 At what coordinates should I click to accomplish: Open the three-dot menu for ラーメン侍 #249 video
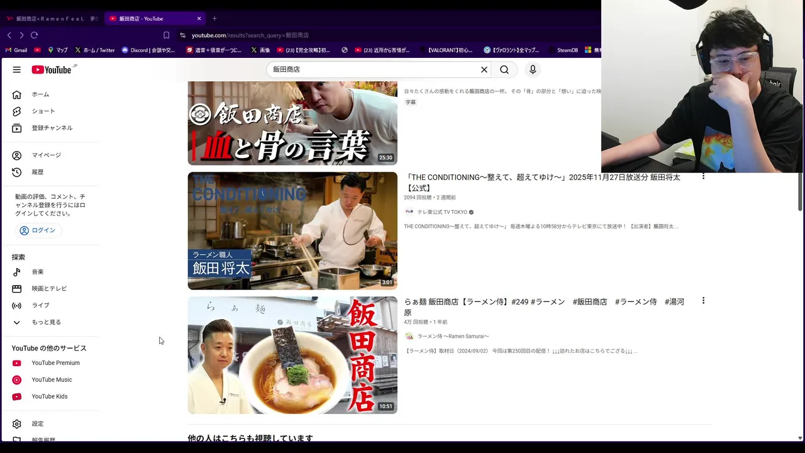703,301
